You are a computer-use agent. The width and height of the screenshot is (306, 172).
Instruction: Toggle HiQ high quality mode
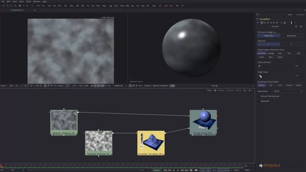202,170
